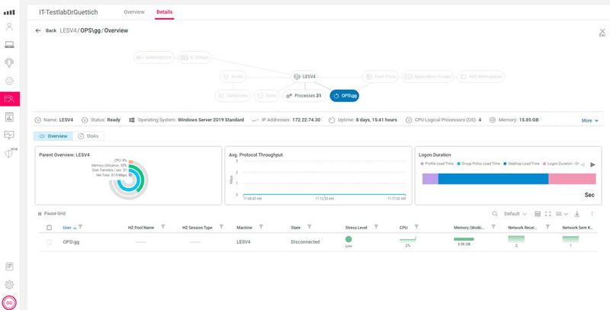
Task: Tick the checkbox for OPS\gg row
Action: (49, 242)
